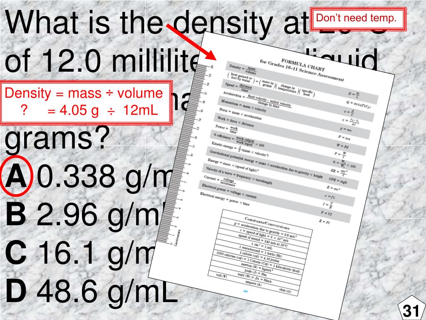426x320 pixels.
Task: Click the "newton (N) = kgm/s²" row
Action: click(x=257, y=267)
